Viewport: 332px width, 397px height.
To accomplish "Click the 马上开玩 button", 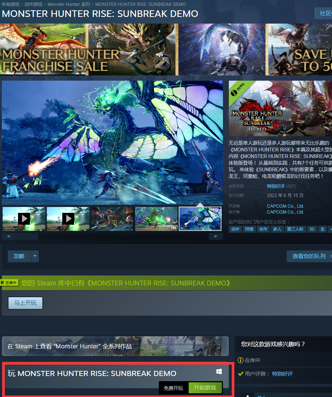I will pyautogui.click(x=25, y=303).
